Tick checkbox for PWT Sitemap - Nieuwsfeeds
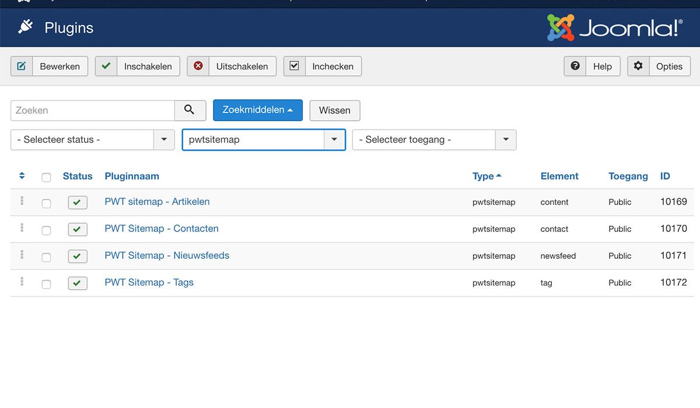The image size is (700, 408). pos(46,257)
